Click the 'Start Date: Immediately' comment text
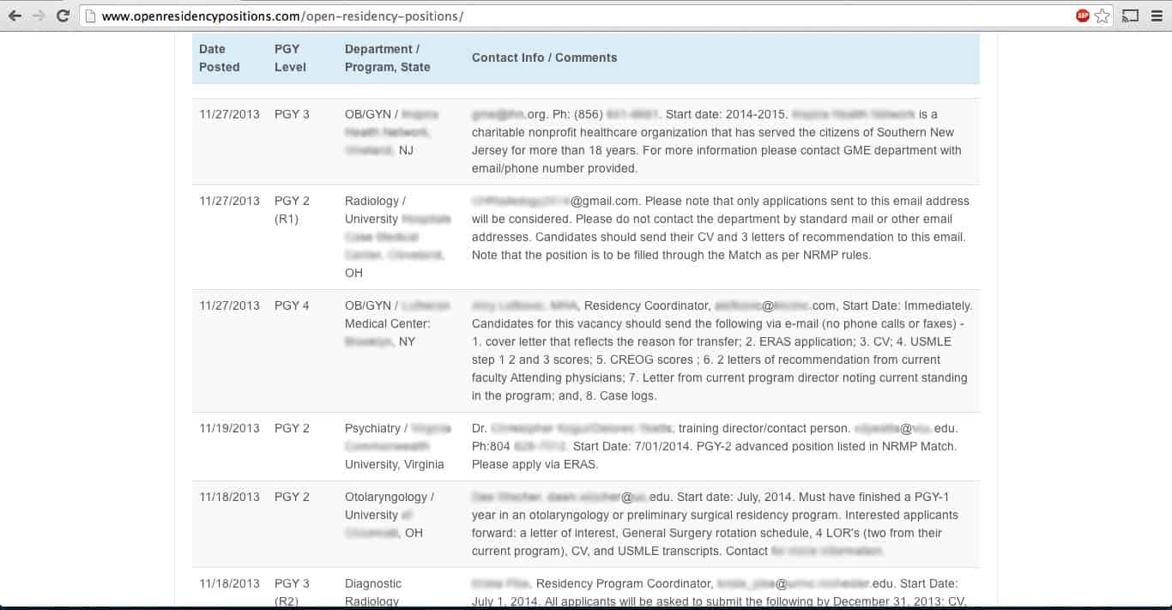This screenshot has height=610, width=1172. (x=907, y=305)
